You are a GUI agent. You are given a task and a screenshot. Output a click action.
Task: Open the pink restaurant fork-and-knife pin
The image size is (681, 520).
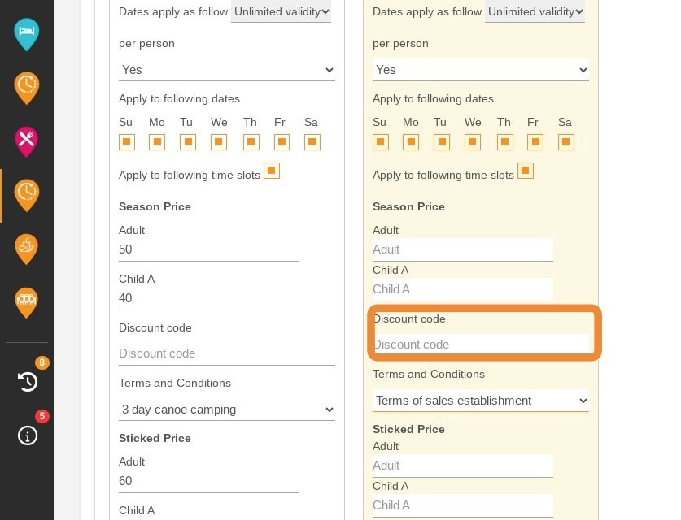coord(27,142)
